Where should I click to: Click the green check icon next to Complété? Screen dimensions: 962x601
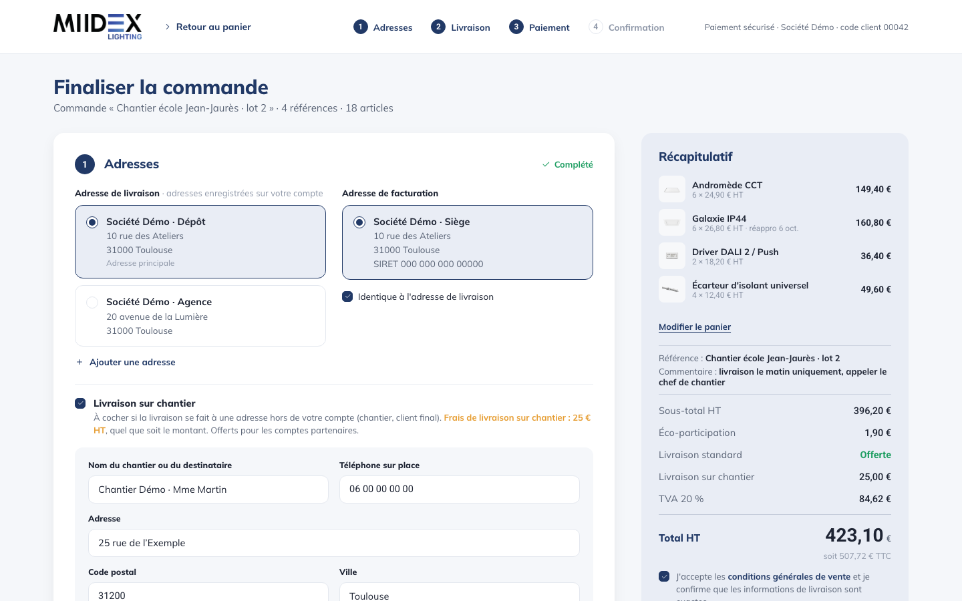546,164
